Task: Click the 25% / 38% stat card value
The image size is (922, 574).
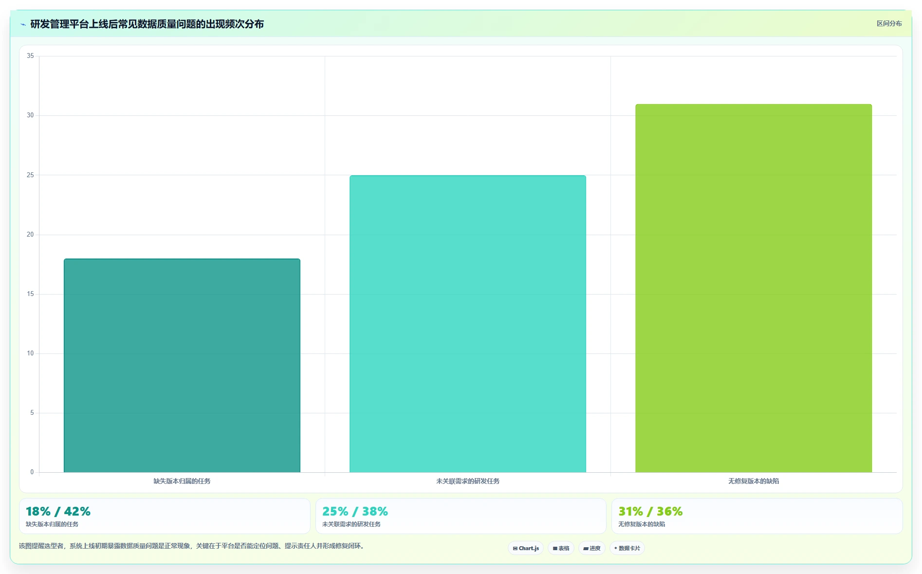Action: (x=355, y=511)
